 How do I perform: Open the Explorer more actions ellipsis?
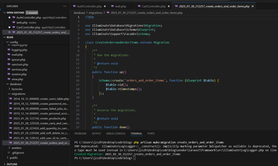tap(65, 6)
